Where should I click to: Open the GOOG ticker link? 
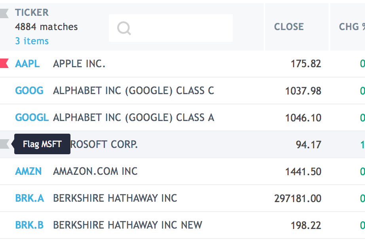pyautogui.click(x=29, y=91)
